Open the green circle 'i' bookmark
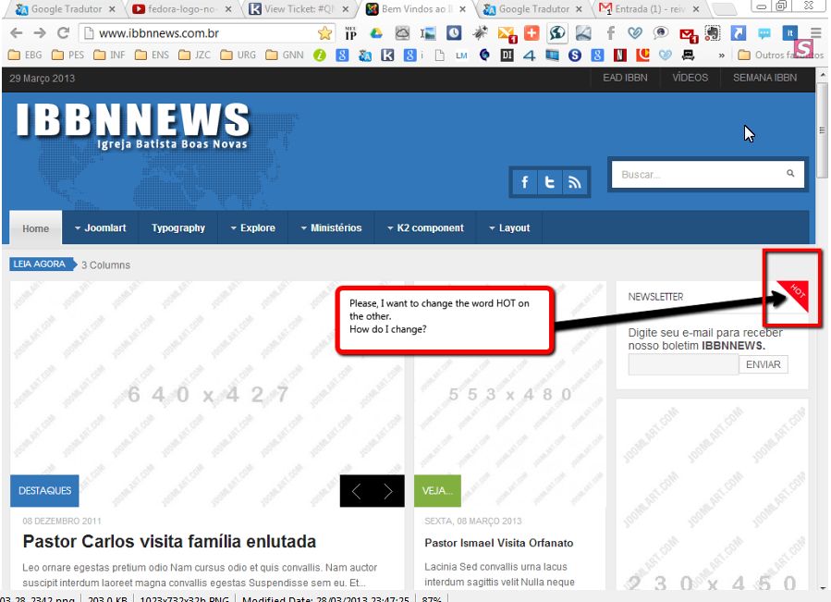The height and width of the screenshot is (602, 831). (x=320, y=55)
